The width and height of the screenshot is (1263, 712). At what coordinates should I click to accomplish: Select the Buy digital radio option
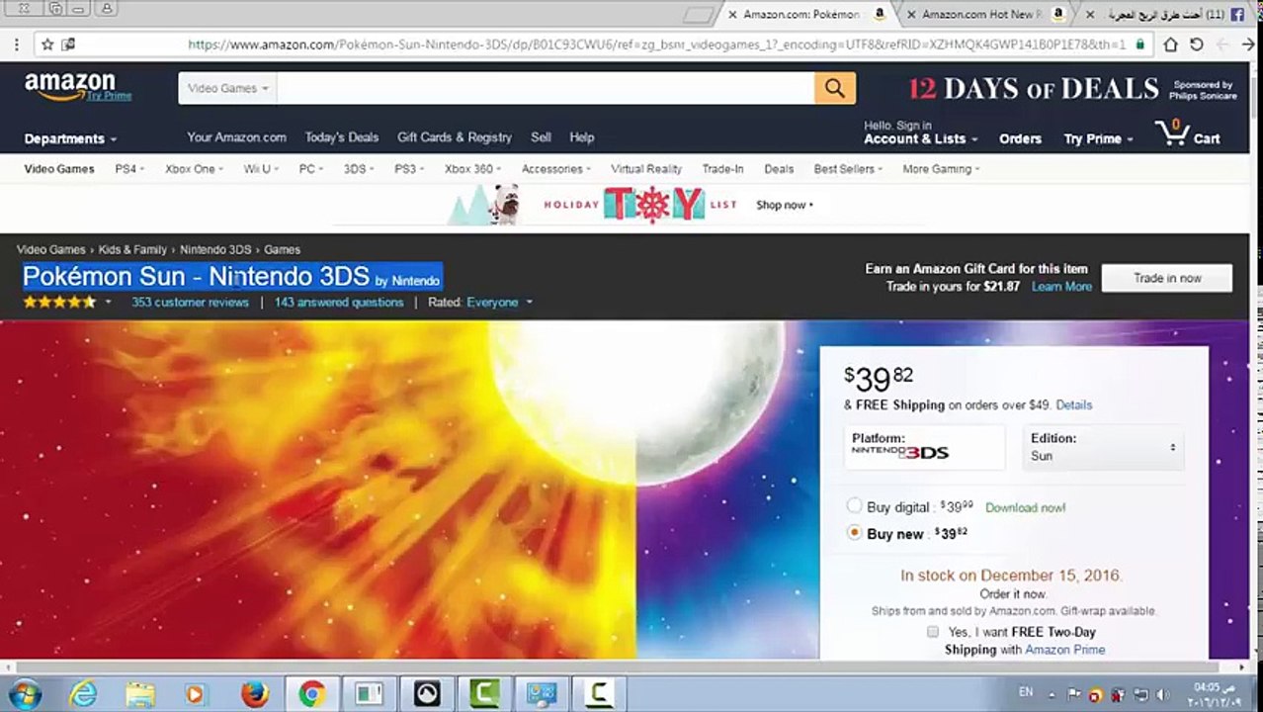[x=854, y=506]
